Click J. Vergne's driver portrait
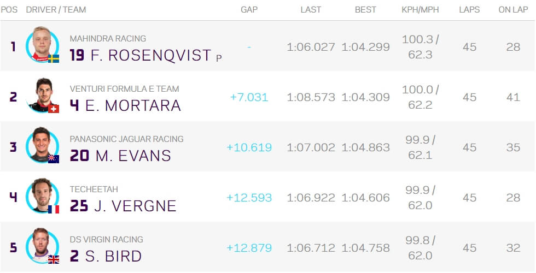The image size is (536, 273). 42,195
